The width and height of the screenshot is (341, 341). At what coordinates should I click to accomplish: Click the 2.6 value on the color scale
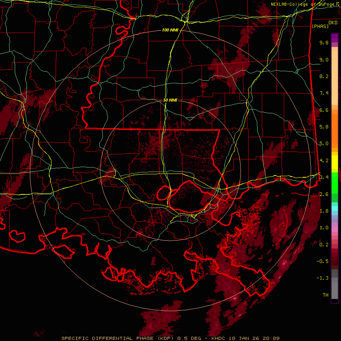coord(324,194)
